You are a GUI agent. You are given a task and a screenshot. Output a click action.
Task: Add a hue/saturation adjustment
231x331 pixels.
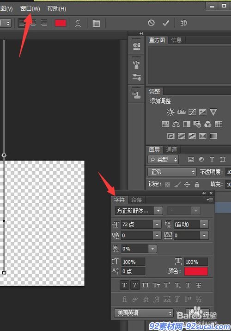point(165,124)
